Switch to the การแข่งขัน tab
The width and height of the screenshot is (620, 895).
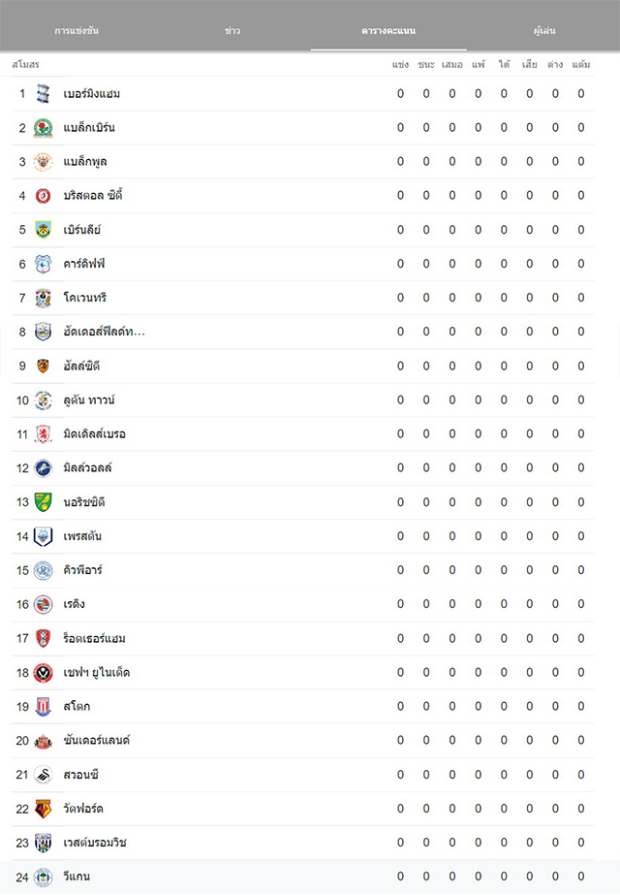tap(77, 30)
